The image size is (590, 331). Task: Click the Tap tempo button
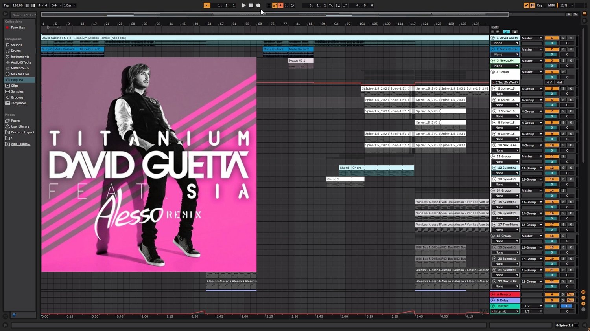point(6,5)
